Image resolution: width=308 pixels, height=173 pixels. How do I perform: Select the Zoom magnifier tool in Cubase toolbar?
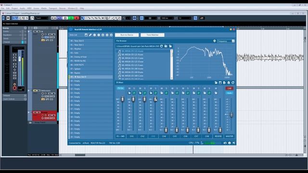(x=99, y=18)
